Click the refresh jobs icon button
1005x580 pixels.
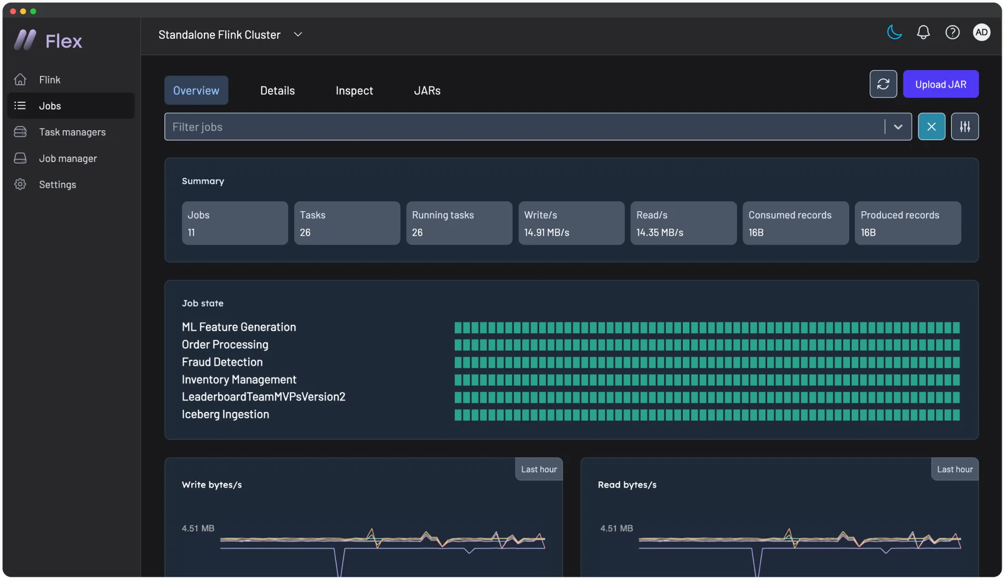tap(883, 84)
